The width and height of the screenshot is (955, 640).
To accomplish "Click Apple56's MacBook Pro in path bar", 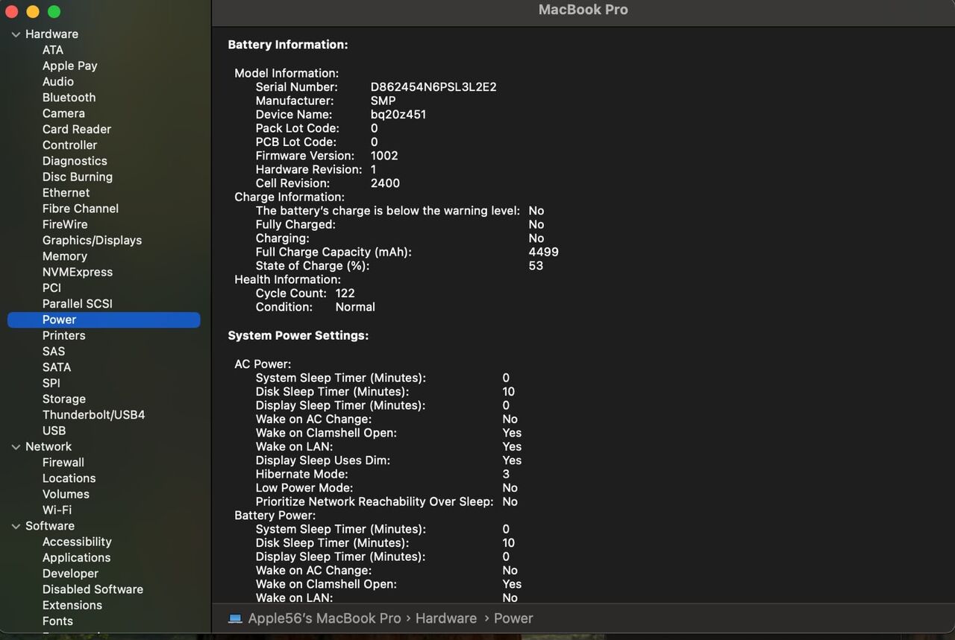I will [x=325, y=618].
